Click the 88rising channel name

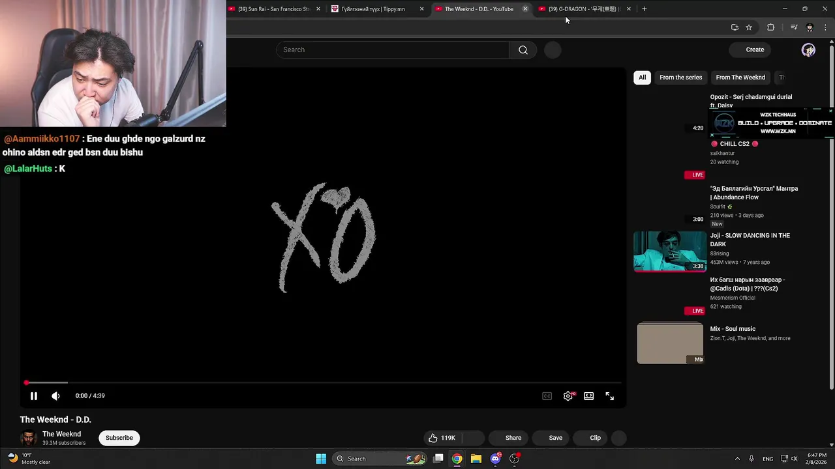[x=720, y=253]
